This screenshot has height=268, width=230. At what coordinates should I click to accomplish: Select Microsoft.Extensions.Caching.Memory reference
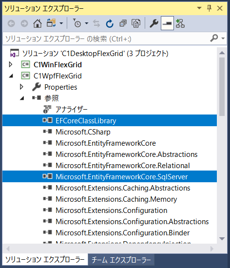116,199
